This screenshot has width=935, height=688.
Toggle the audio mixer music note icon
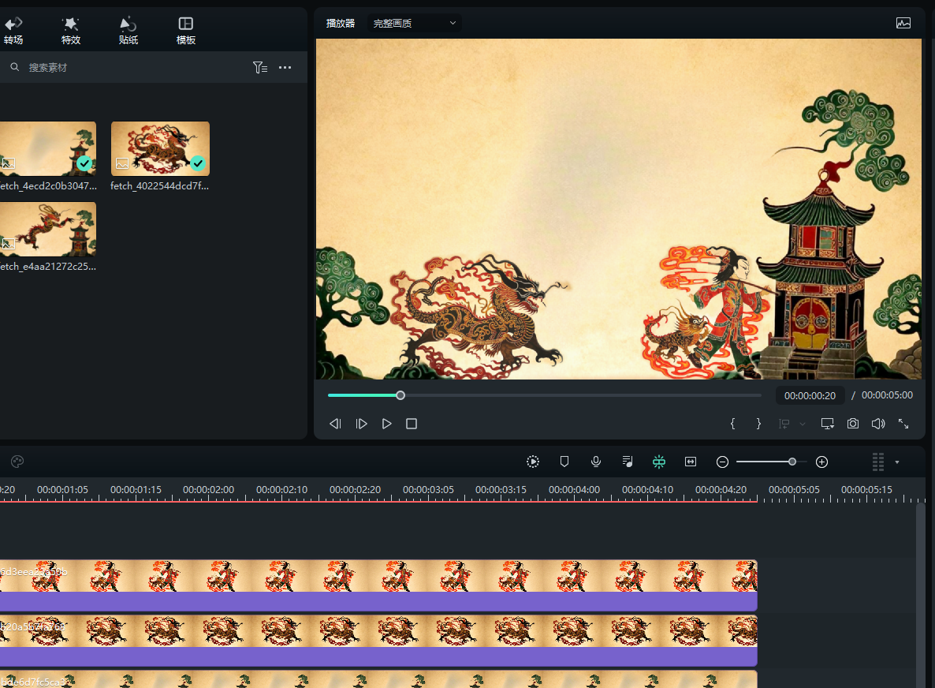(x=628, y=462)
